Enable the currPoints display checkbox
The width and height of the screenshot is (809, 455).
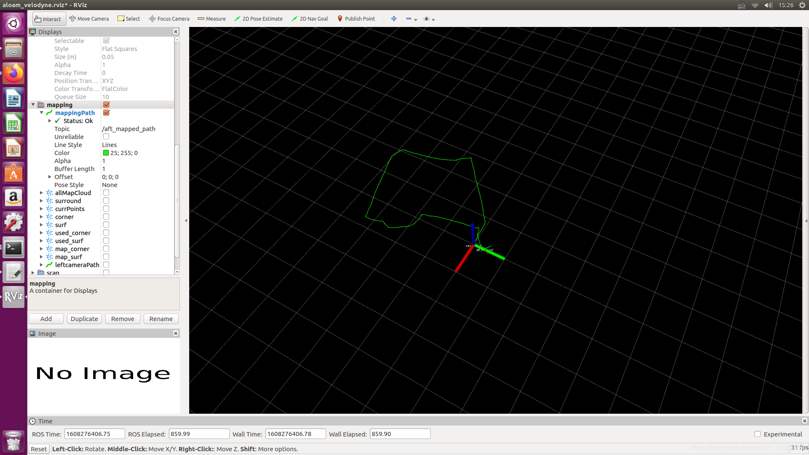pos(106,209)
